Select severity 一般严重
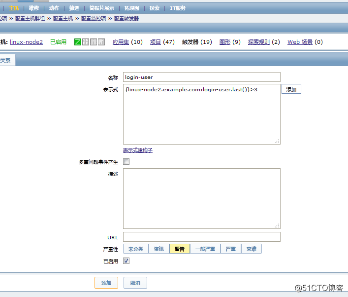The width and height of the screenshot is (348, 297). tap(205, 249)
